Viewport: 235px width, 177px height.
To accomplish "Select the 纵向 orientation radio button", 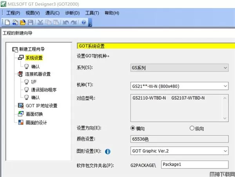I will point(192,128).
